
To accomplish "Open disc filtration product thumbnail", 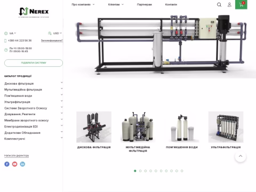I will 94,127.
